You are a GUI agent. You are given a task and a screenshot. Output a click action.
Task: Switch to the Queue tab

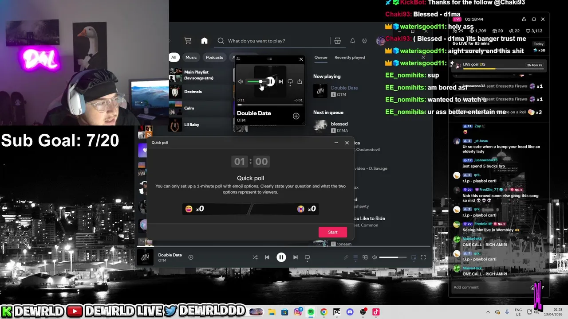(321, 57)
